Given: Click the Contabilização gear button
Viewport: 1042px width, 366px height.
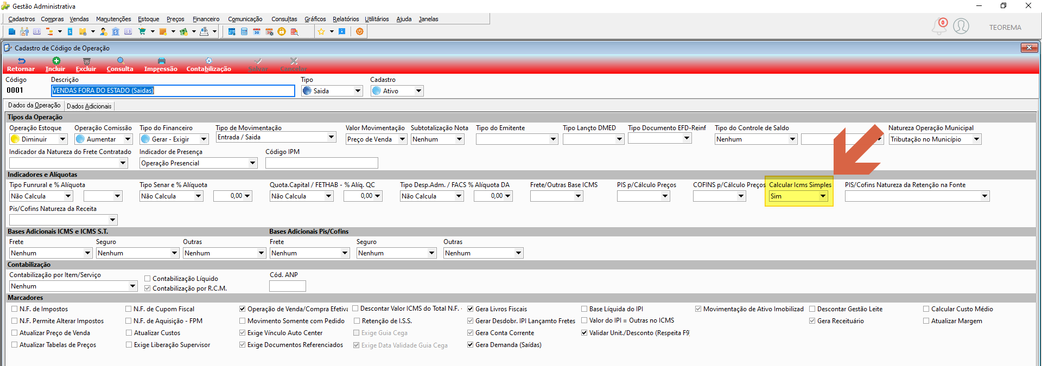Looking at the screenshot, I should [209, 65].
